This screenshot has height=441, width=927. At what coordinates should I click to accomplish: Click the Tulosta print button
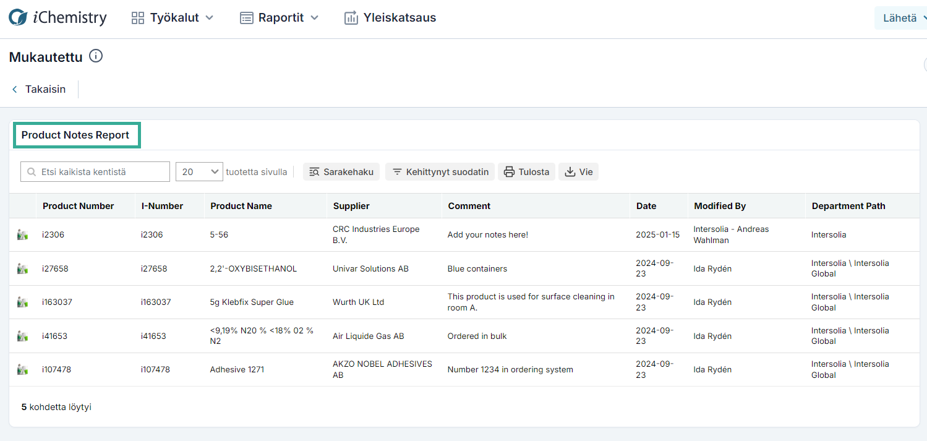point(526,172)
